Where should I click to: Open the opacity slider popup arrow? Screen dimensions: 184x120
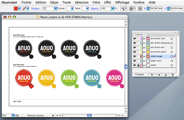pos(113,9)
